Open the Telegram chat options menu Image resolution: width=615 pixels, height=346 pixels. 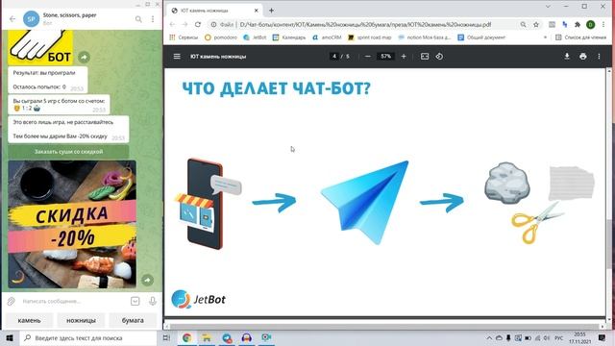tap(153, 19)
